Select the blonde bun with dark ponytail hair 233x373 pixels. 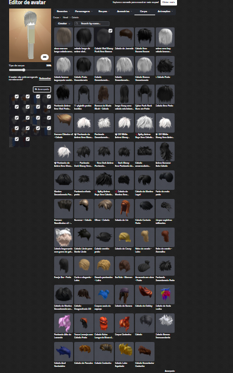(x=84, y=209)
